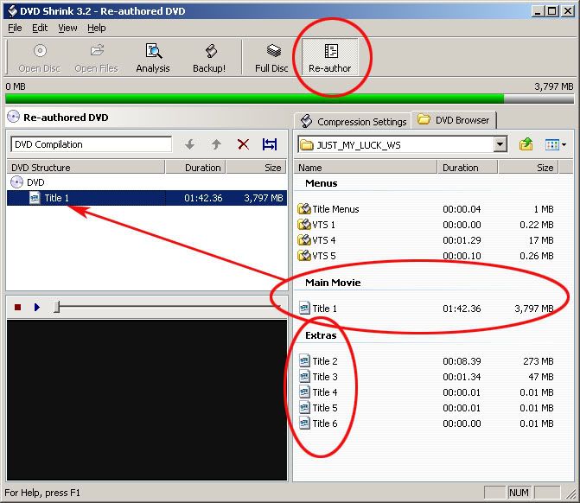The height and width of the screenshot is (503, 580).
Task: Click the Re-authored DVD disc icon
Action: pyautogui.click(x=13, y=117)
